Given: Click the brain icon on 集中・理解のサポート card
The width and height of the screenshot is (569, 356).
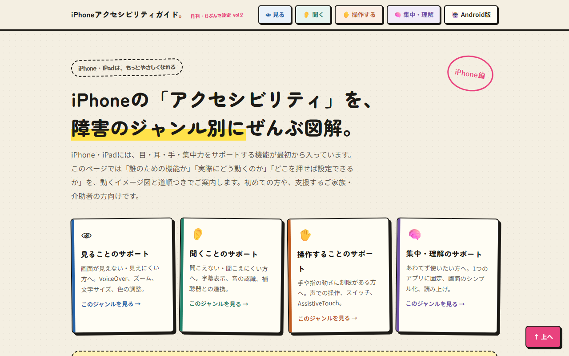Looking at the screenshot, I should tap(414, 234).
